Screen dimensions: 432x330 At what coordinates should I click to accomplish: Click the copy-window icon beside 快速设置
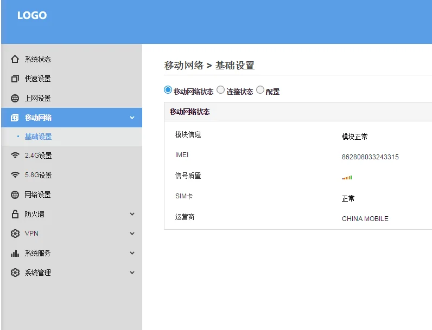15,79
